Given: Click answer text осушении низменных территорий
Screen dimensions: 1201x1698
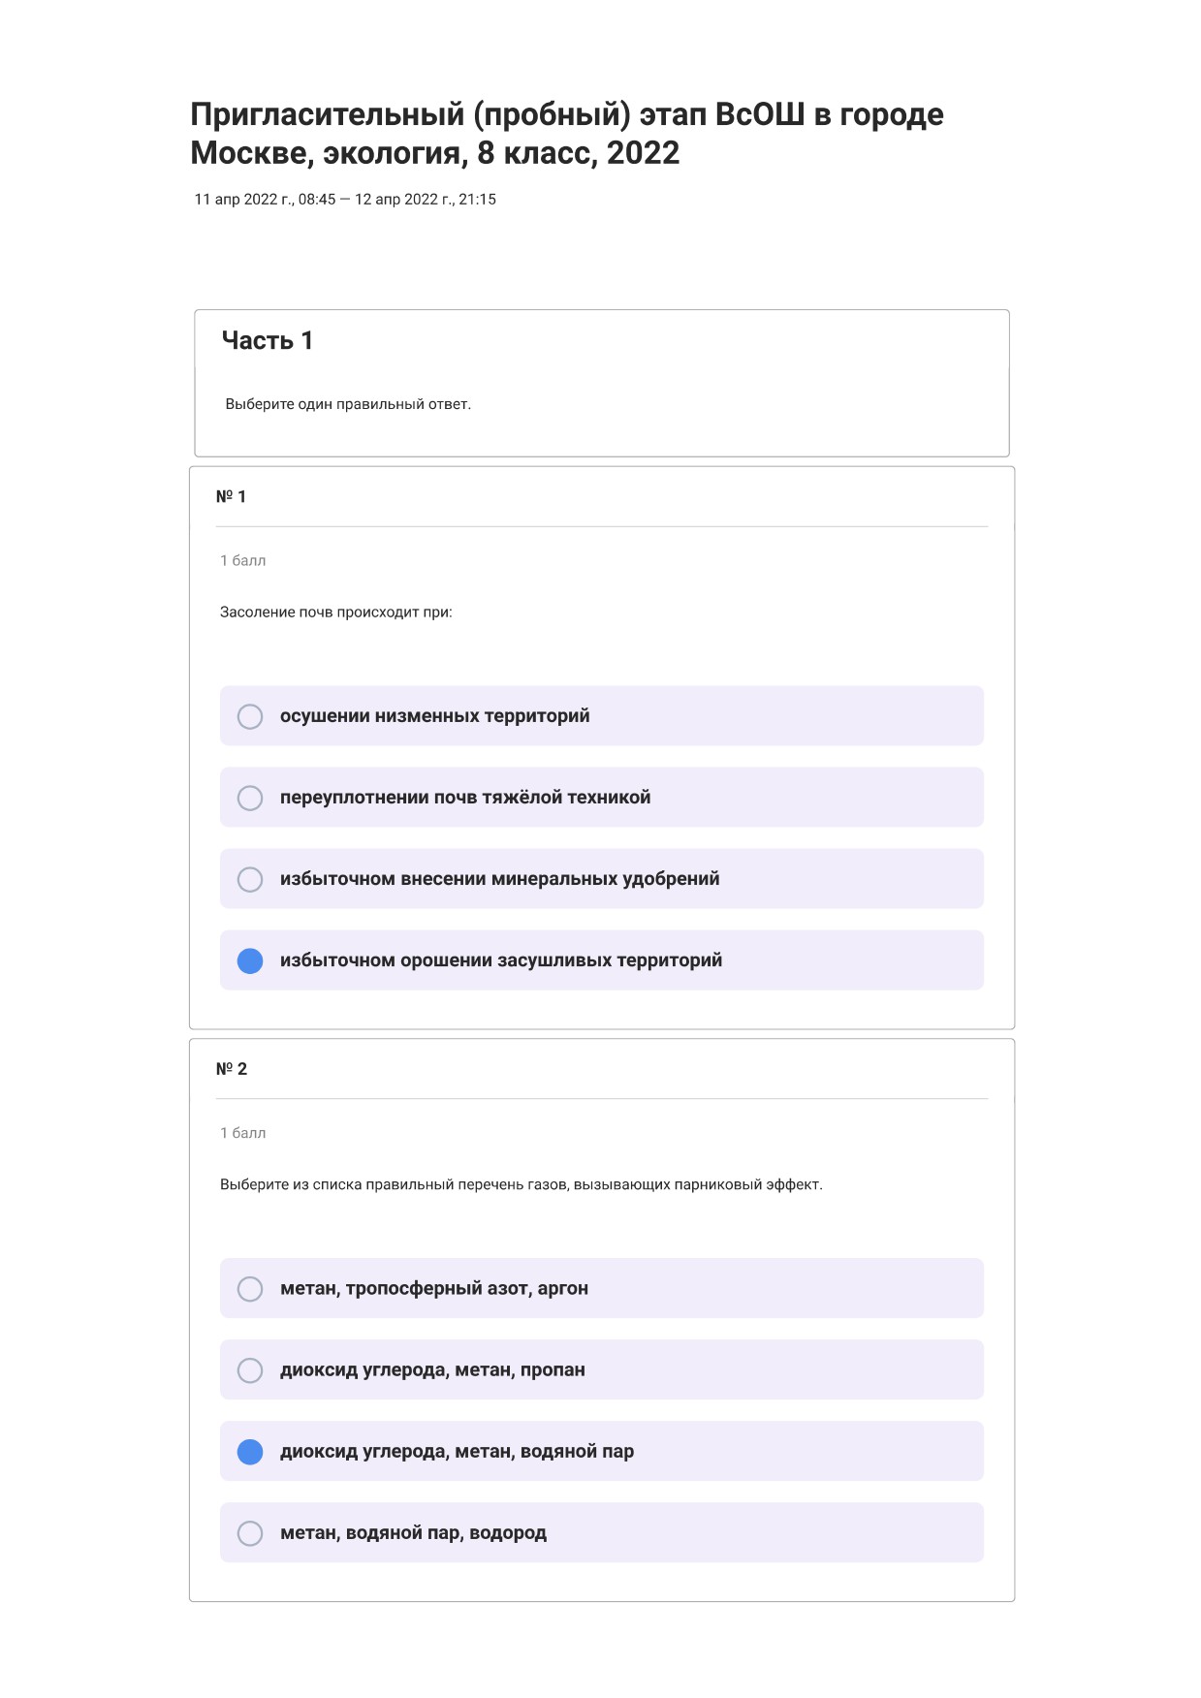Looking at the screenshot, I should (435, 716).
